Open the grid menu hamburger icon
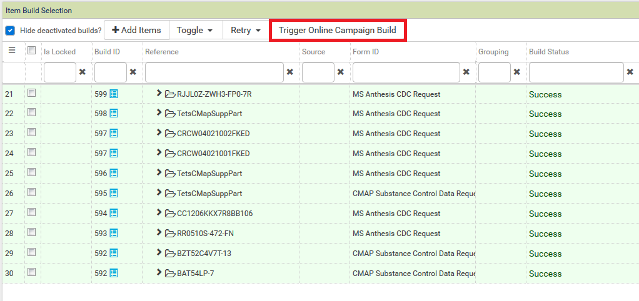 point(12,51)
